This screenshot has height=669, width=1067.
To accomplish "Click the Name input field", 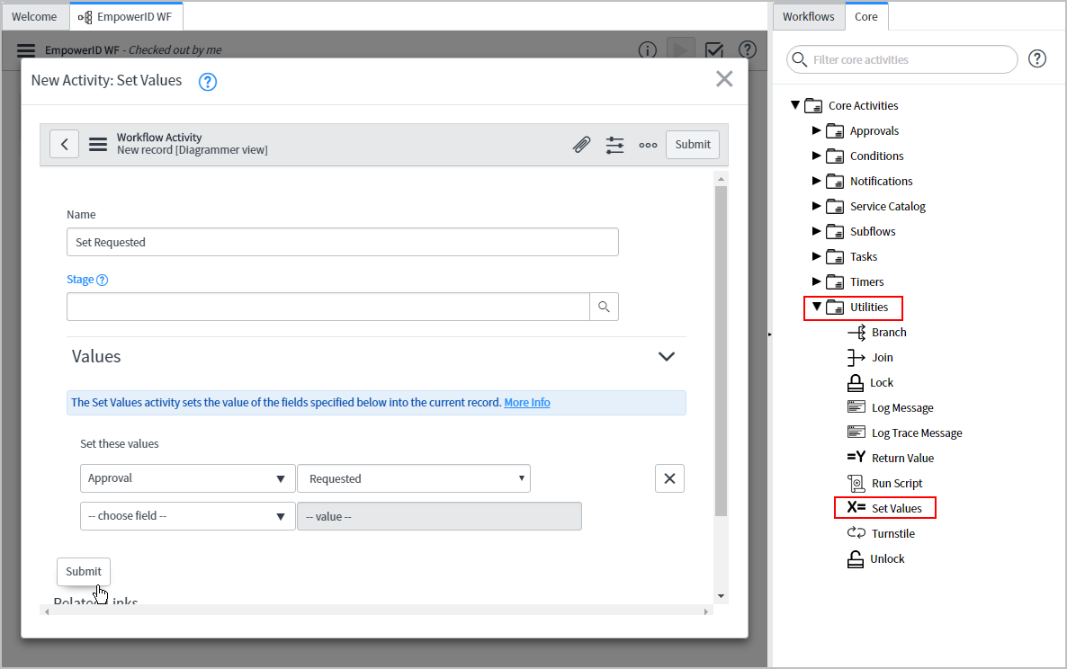I will tap(342, 242).
